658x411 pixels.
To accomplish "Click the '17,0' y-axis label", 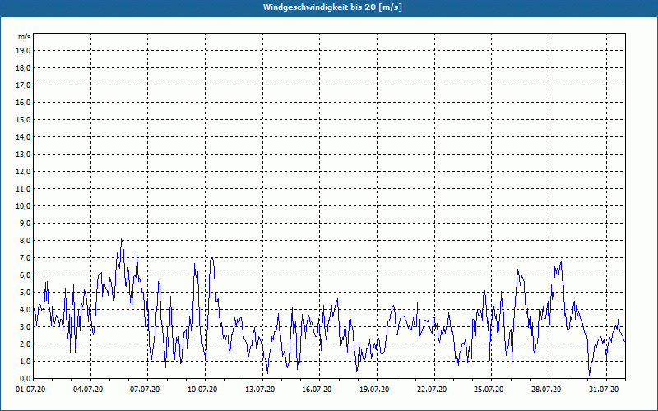I will coord(23,85).
